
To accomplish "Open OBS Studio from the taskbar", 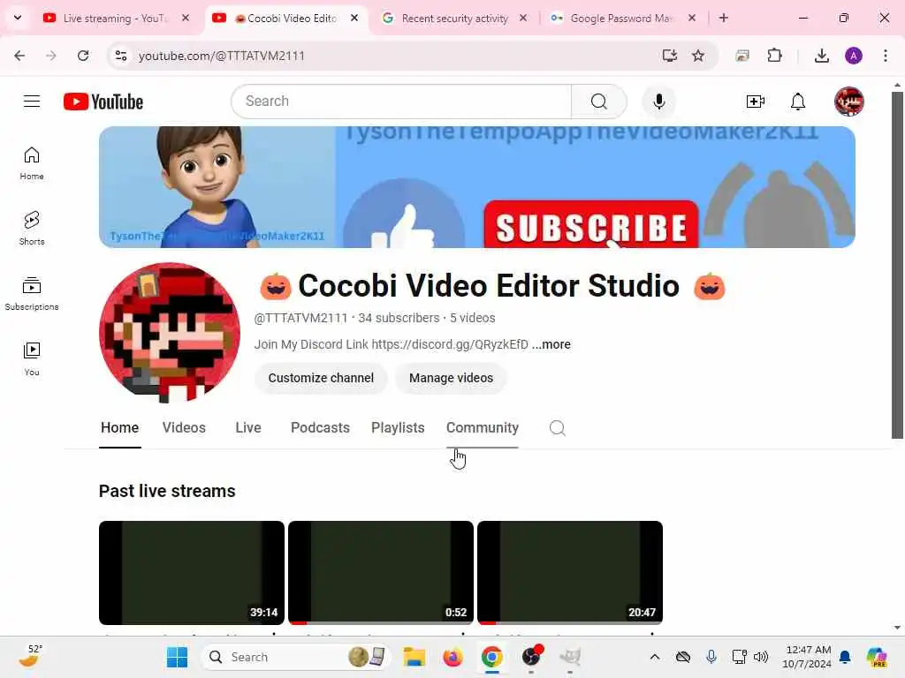I will pos(531,657).
